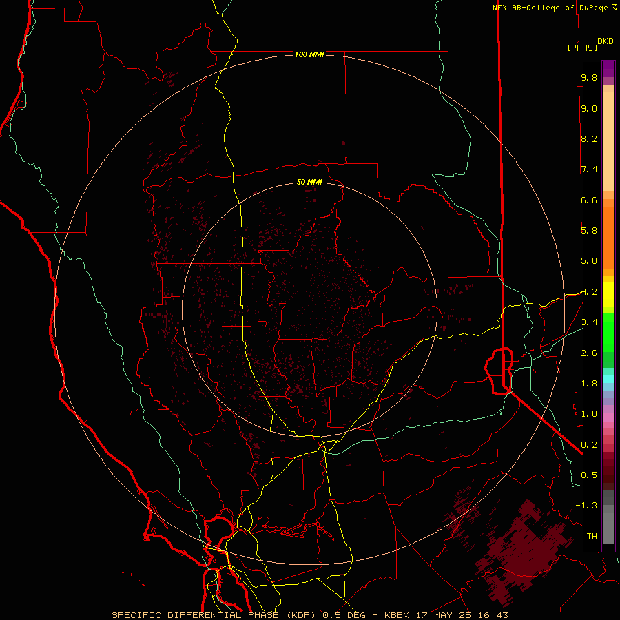Click the 0.2 scale value

(589, 444)
